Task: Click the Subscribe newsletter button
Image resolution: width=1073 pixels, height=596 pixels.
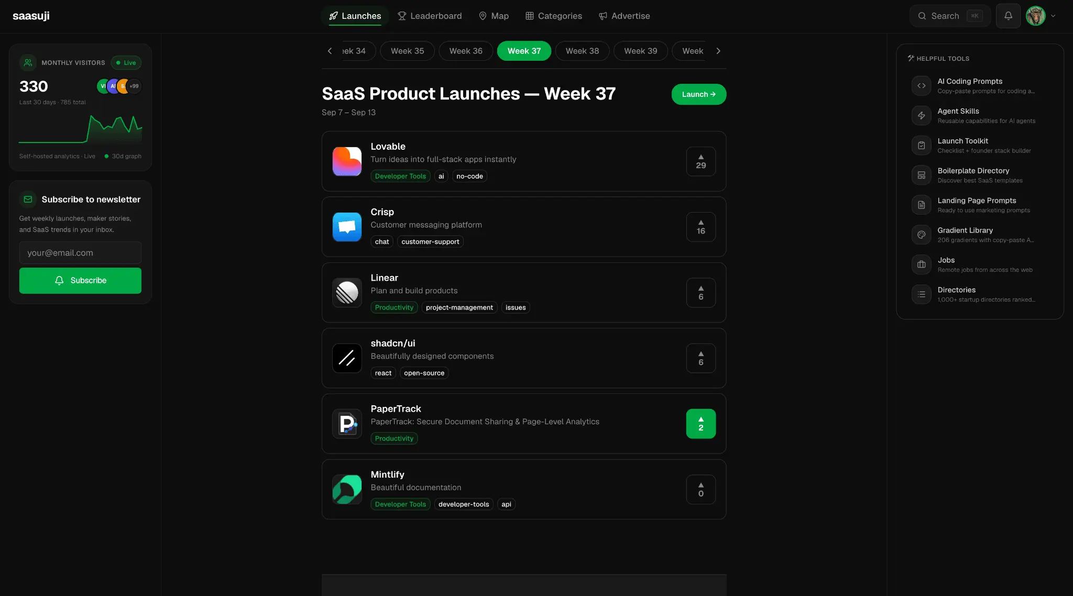Action: [80, 281]
